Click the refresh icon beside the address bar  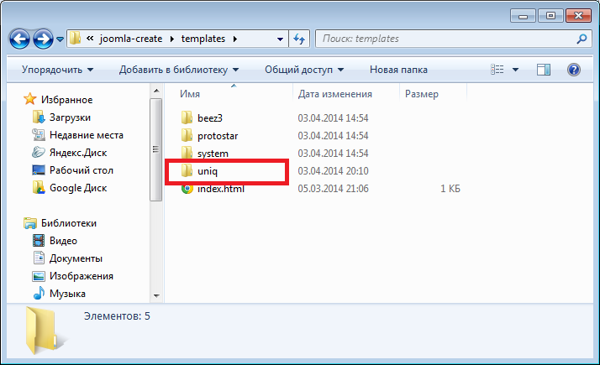(300, 39)
